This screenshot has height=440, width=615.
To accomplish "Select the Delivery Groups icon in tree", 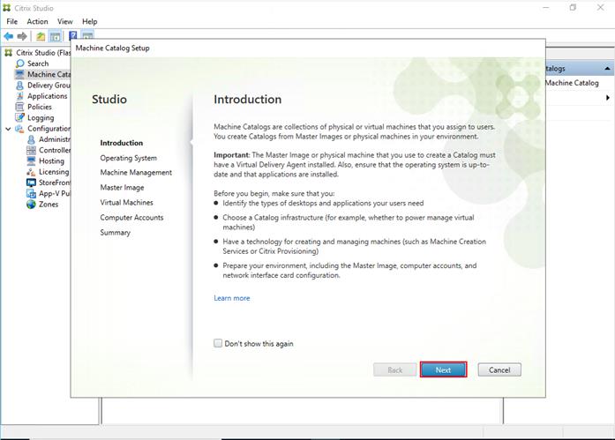I will pyautogui.click(x=19, y=85).
